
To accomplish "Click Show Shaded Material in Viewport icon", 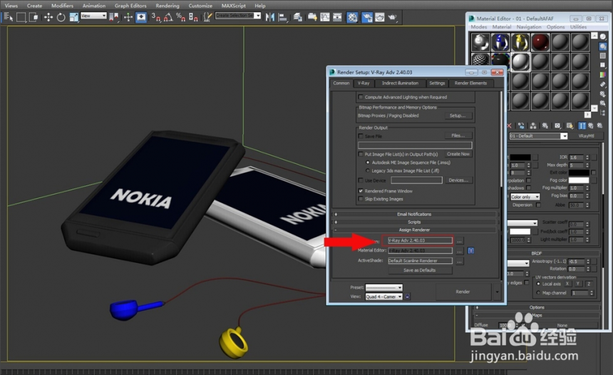I will (x=570, y=125).
